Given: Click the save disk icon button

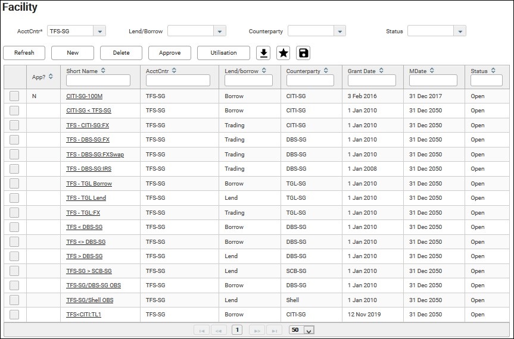Looking at the screenshot, I should (x=303, y=53).
